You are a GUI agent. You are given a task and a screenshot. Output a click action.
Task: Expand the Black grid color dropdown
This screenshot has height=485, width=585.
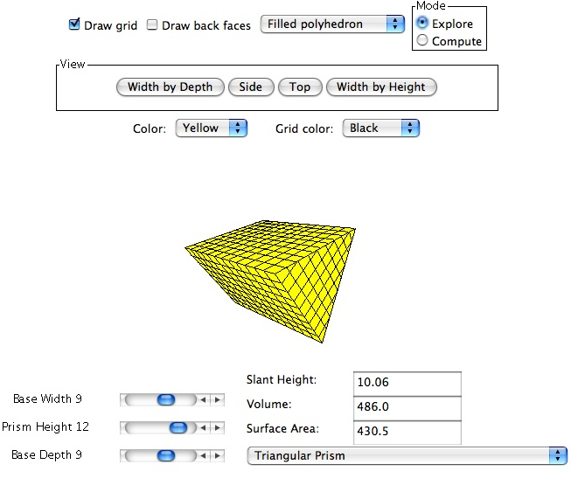pyautogui.click(x=380, y=128)
